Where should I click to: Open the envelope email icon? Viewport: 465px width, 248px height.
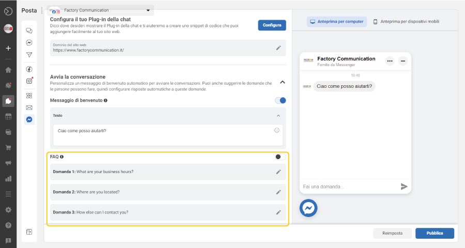(29, 107)
